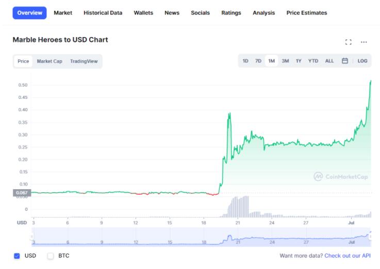The height and width of the screenshot is (269, 380).
Task: Open the calendar date range picker
Action: tap(345, 61)
